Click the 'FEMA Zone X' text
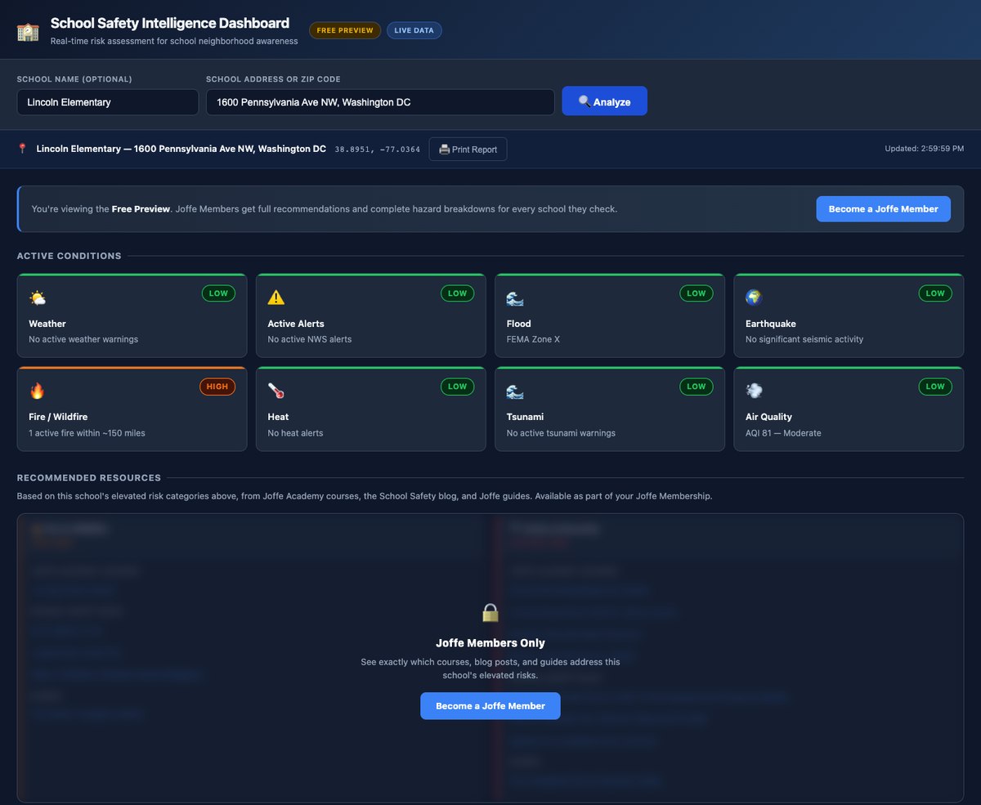Image resolution: width=981 pixels, height=805 pixels. click(x=533, y=339)
